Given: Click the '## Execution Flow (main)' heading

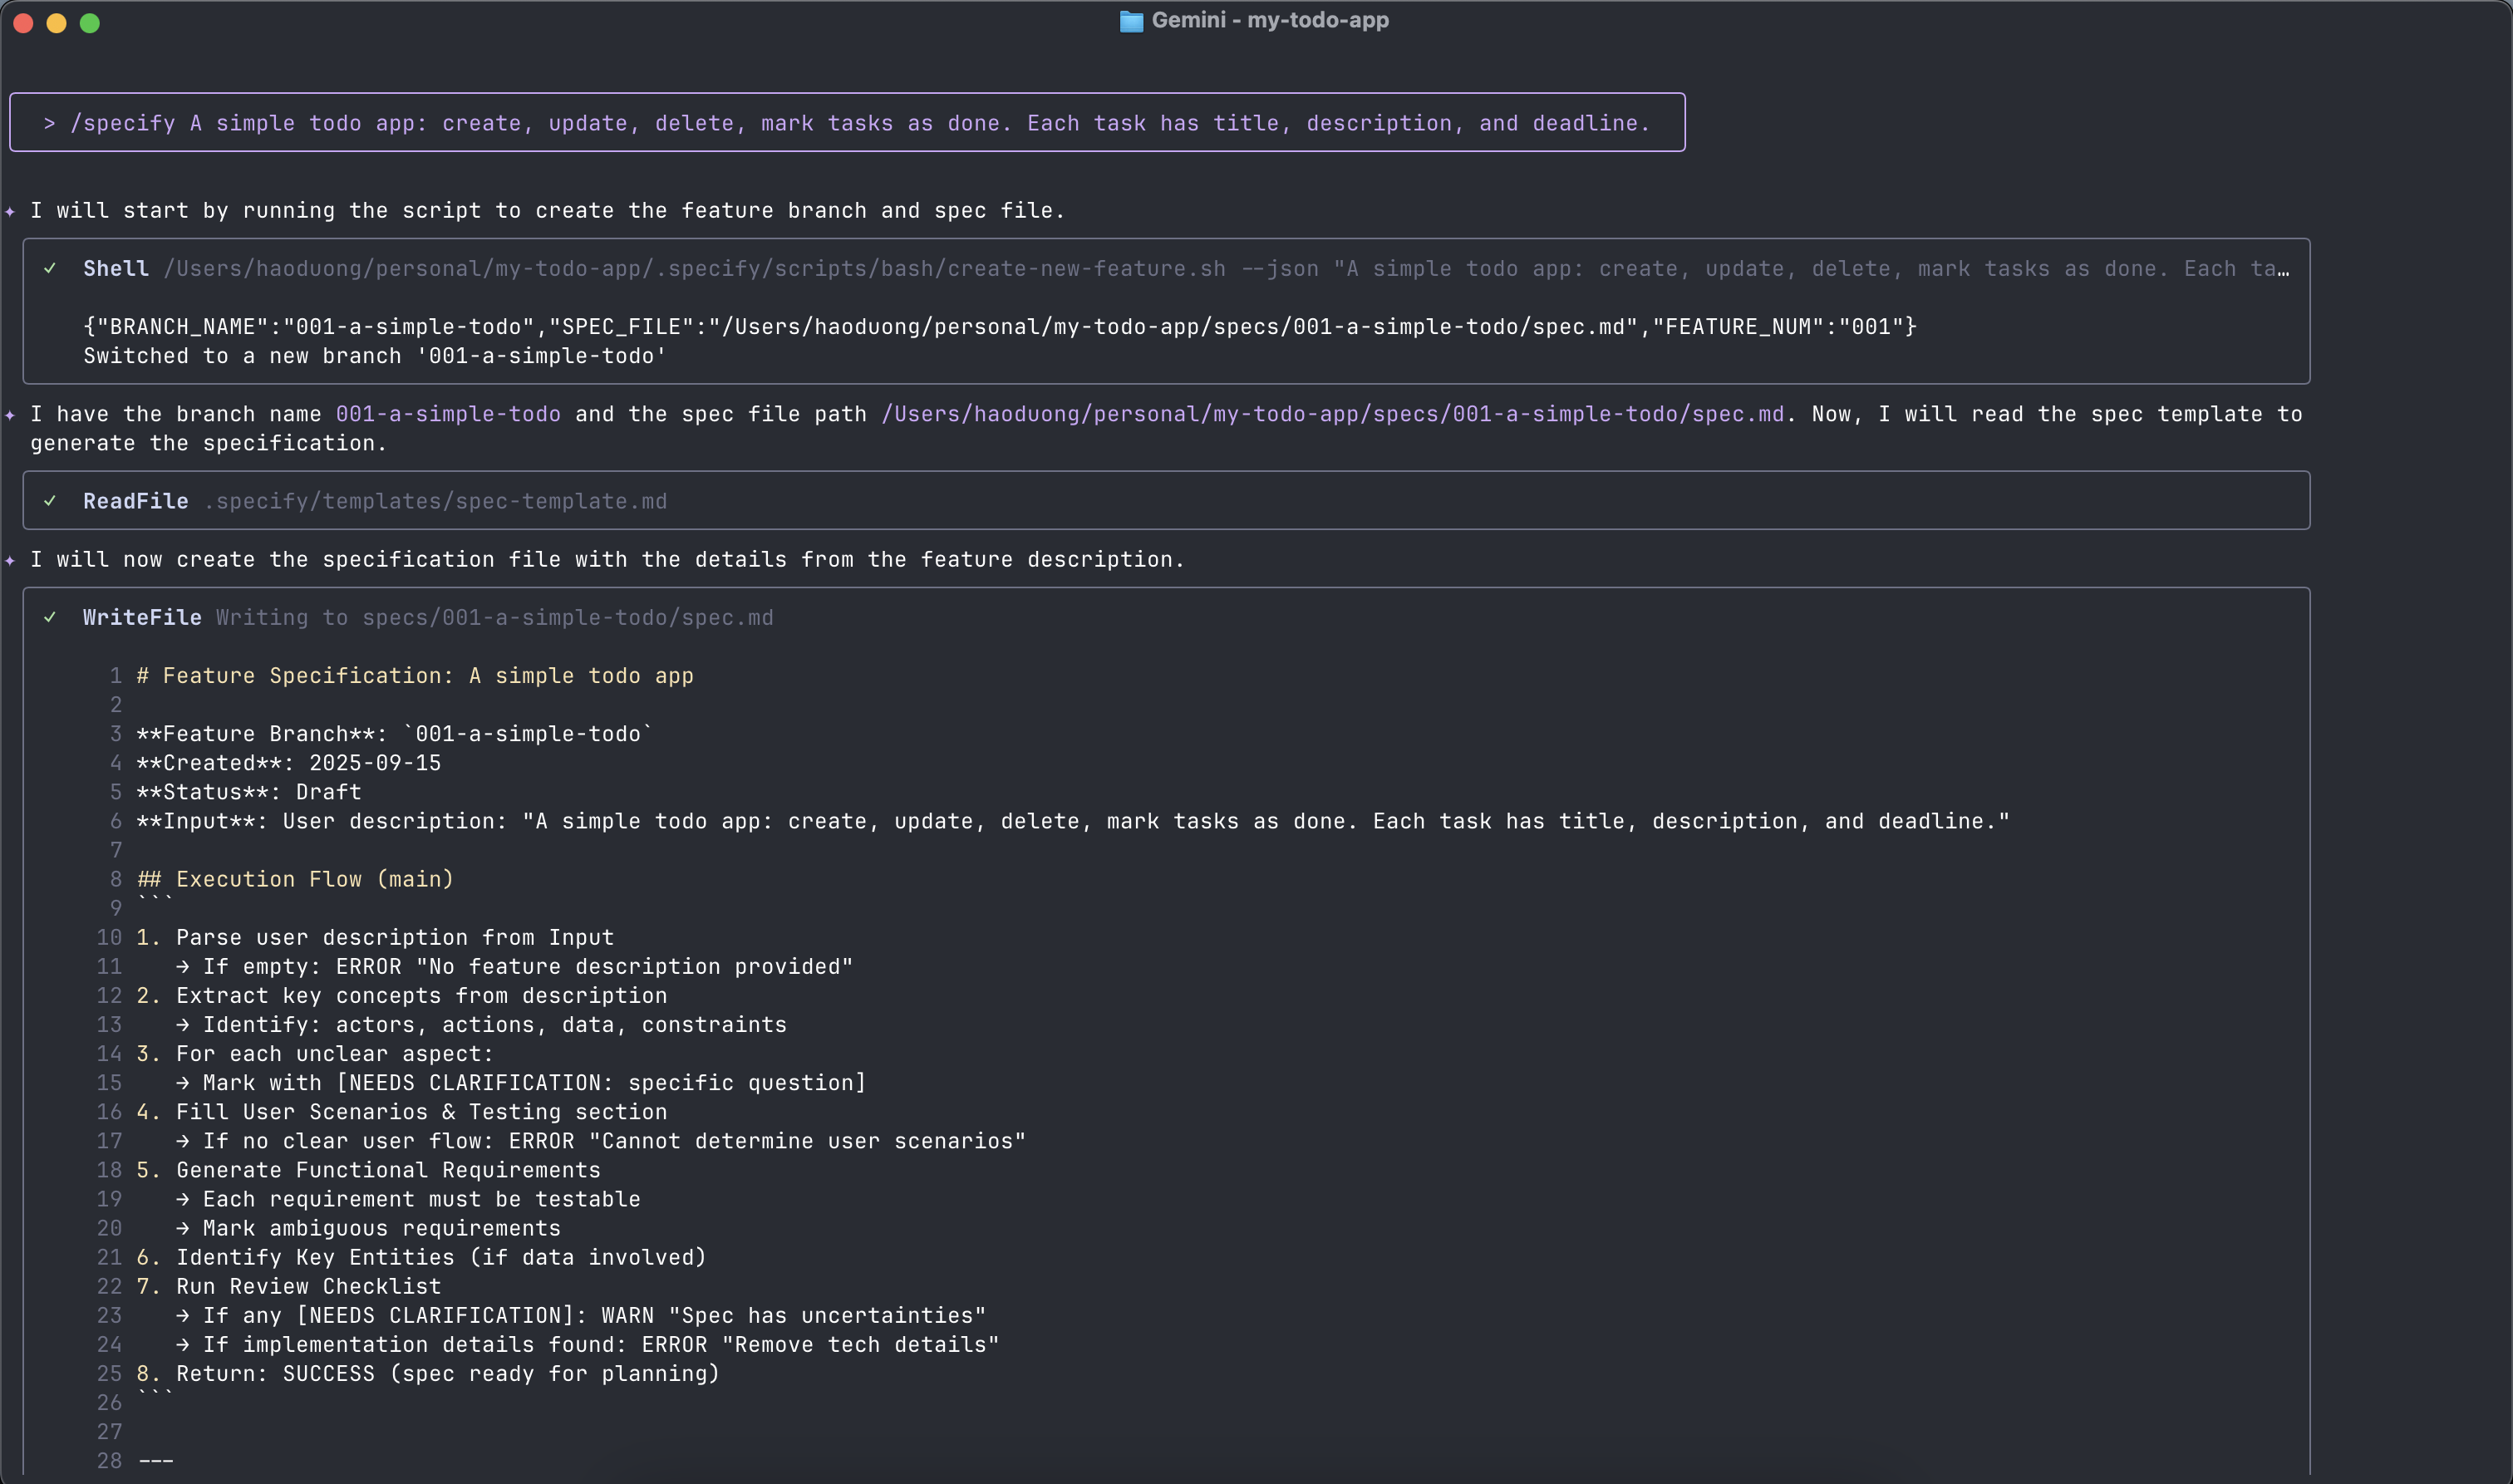Looking at the screenshot, I should pos(295,879).
